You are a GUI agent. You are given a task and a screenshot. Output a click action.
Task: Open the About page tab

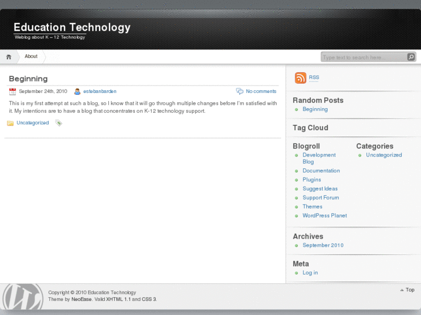[x=31, y=56]
